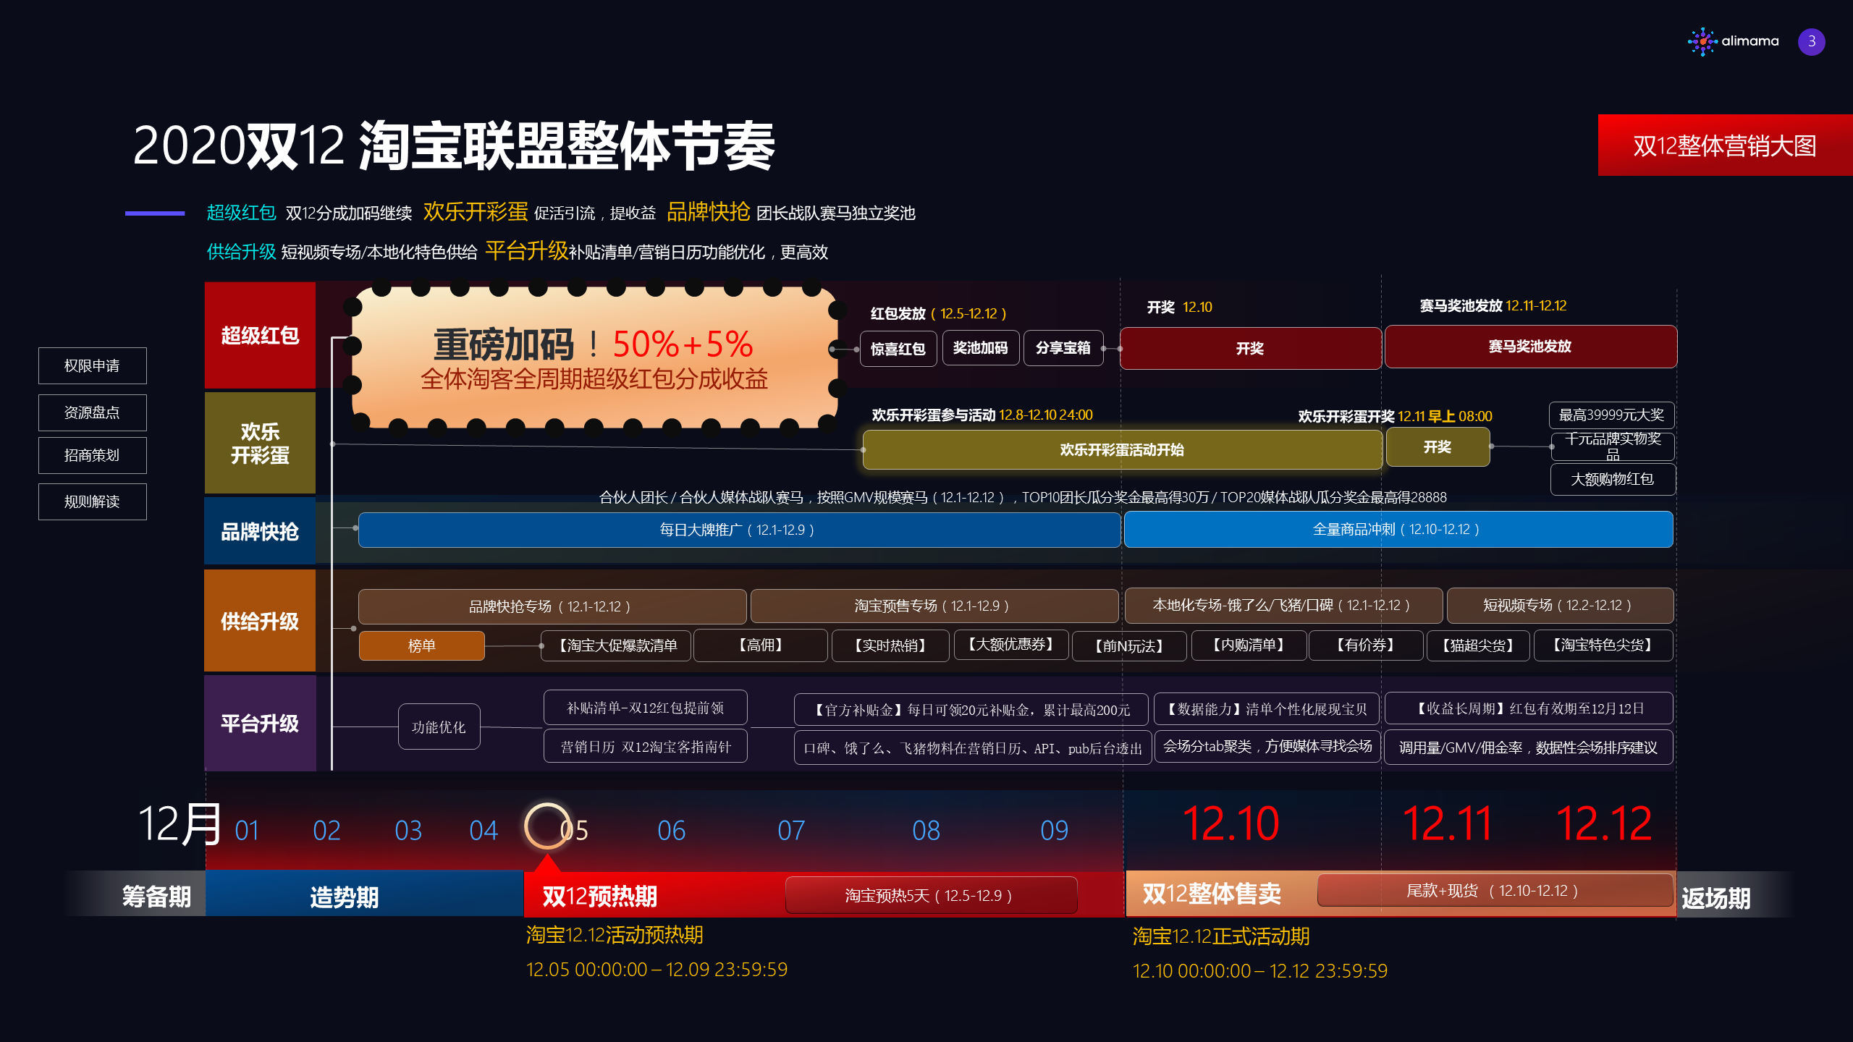Viewport: 1853px width, 1042px height.
Task: Click the dark red 开奖 bar
Action: click(1250, 348)
